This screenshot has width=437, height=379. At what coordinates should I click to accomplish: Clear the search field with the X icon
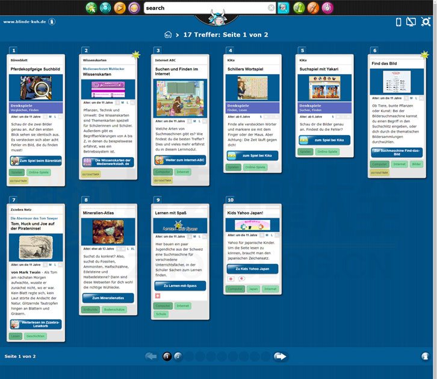point(271,8)
